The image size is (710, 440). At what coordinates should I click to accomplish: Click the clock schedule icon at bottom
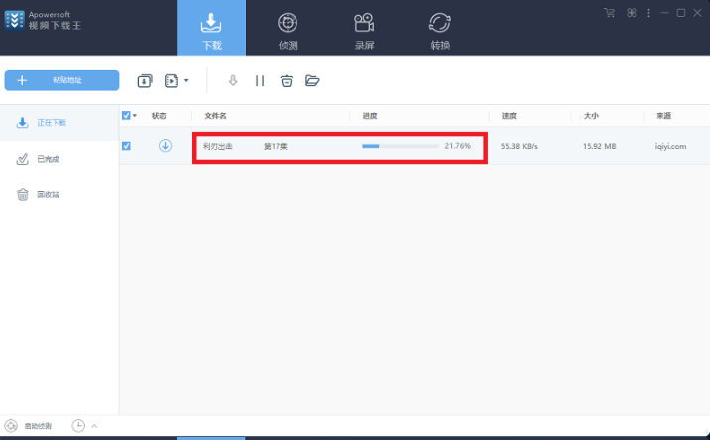(x=78, y=425)
